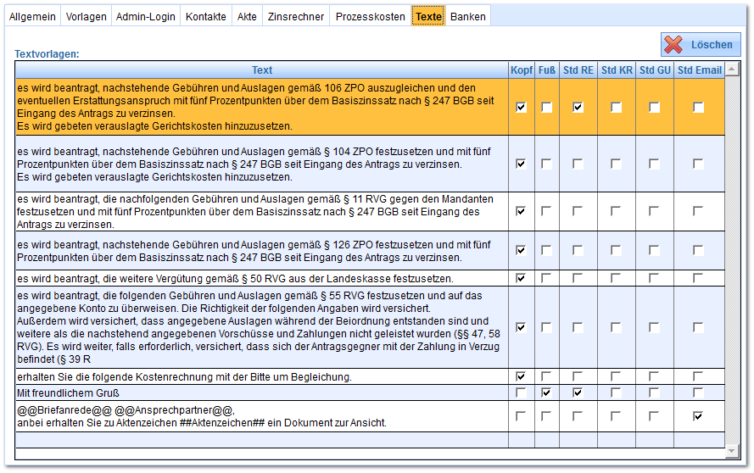The height and width of the screenshot is (473, 754).
Task: Check Fuß in the § 50 RVG row
Action: click(x=546, y=278)
